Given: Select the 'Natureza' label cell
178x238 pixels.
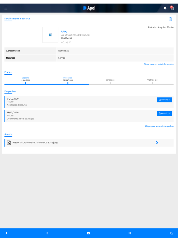Looking at the screenshot, I should point(31,58).
